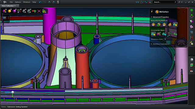Screen dimensions: 195x109
Task: Click last green blocks Incremental Steps icon
Action: [175, 34]
